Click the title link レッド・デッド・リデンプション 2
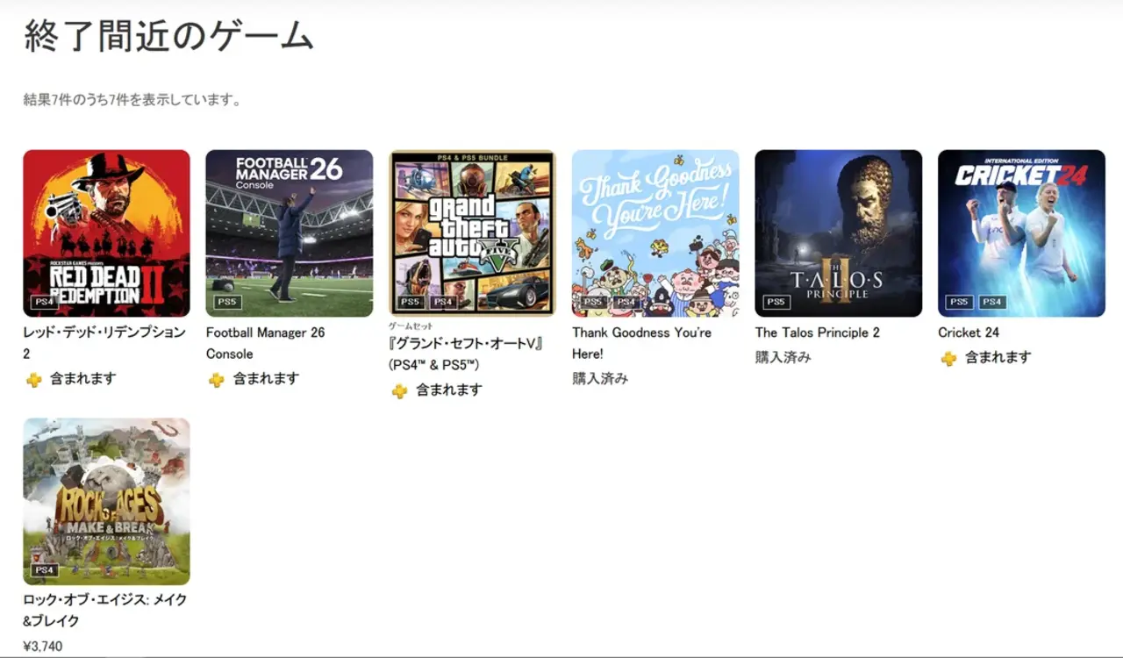The height and width of the screenshot is (658, 1123). pos(104,343)
